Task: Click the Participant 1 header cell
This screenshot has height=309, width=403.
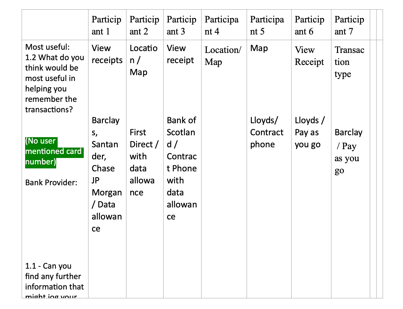Action: (107, 25)
